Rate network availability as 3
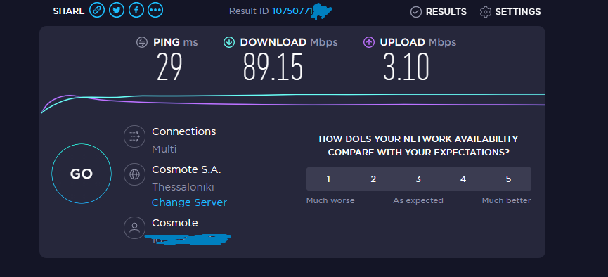The image size is (608, 277). tap(418, 179)
